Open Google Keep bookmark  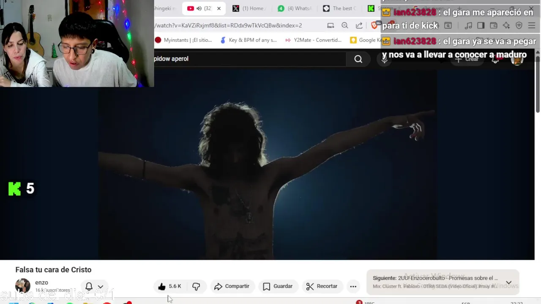pyautogui.click(x=366, y=40)
